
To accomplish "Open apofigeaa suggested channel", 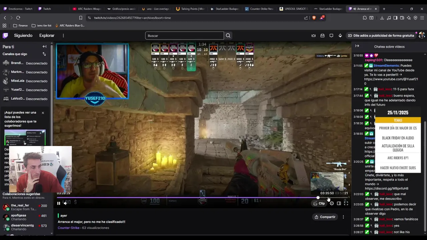I will (x=25, y=217).
